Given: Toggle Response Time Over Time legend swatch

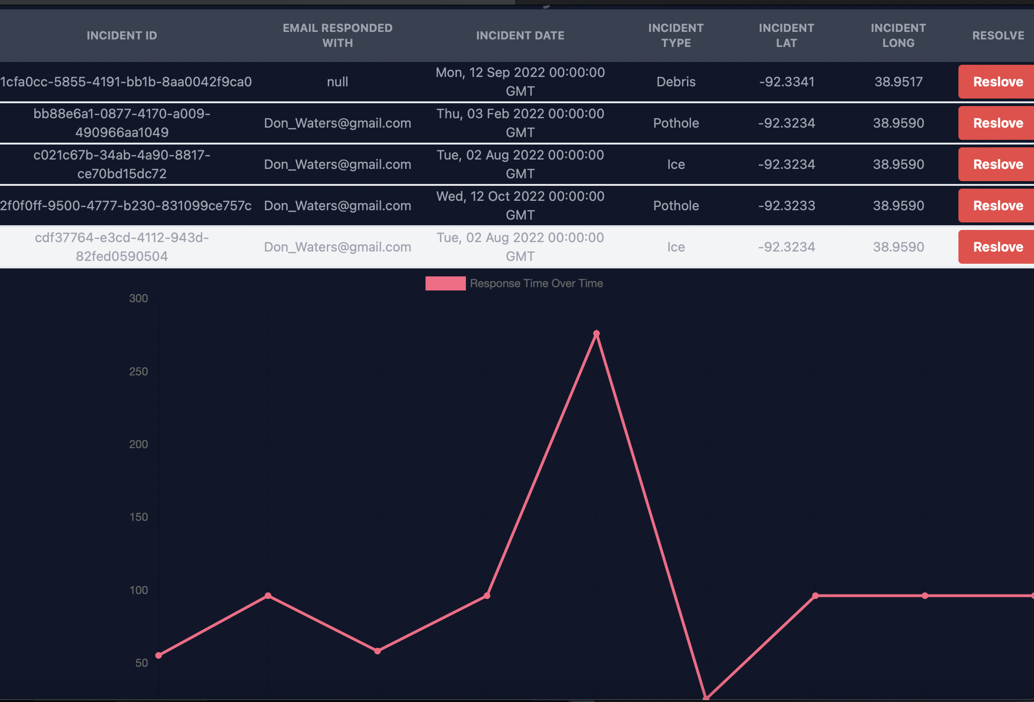Looking at the screenshot, I should tap(445, 283).
